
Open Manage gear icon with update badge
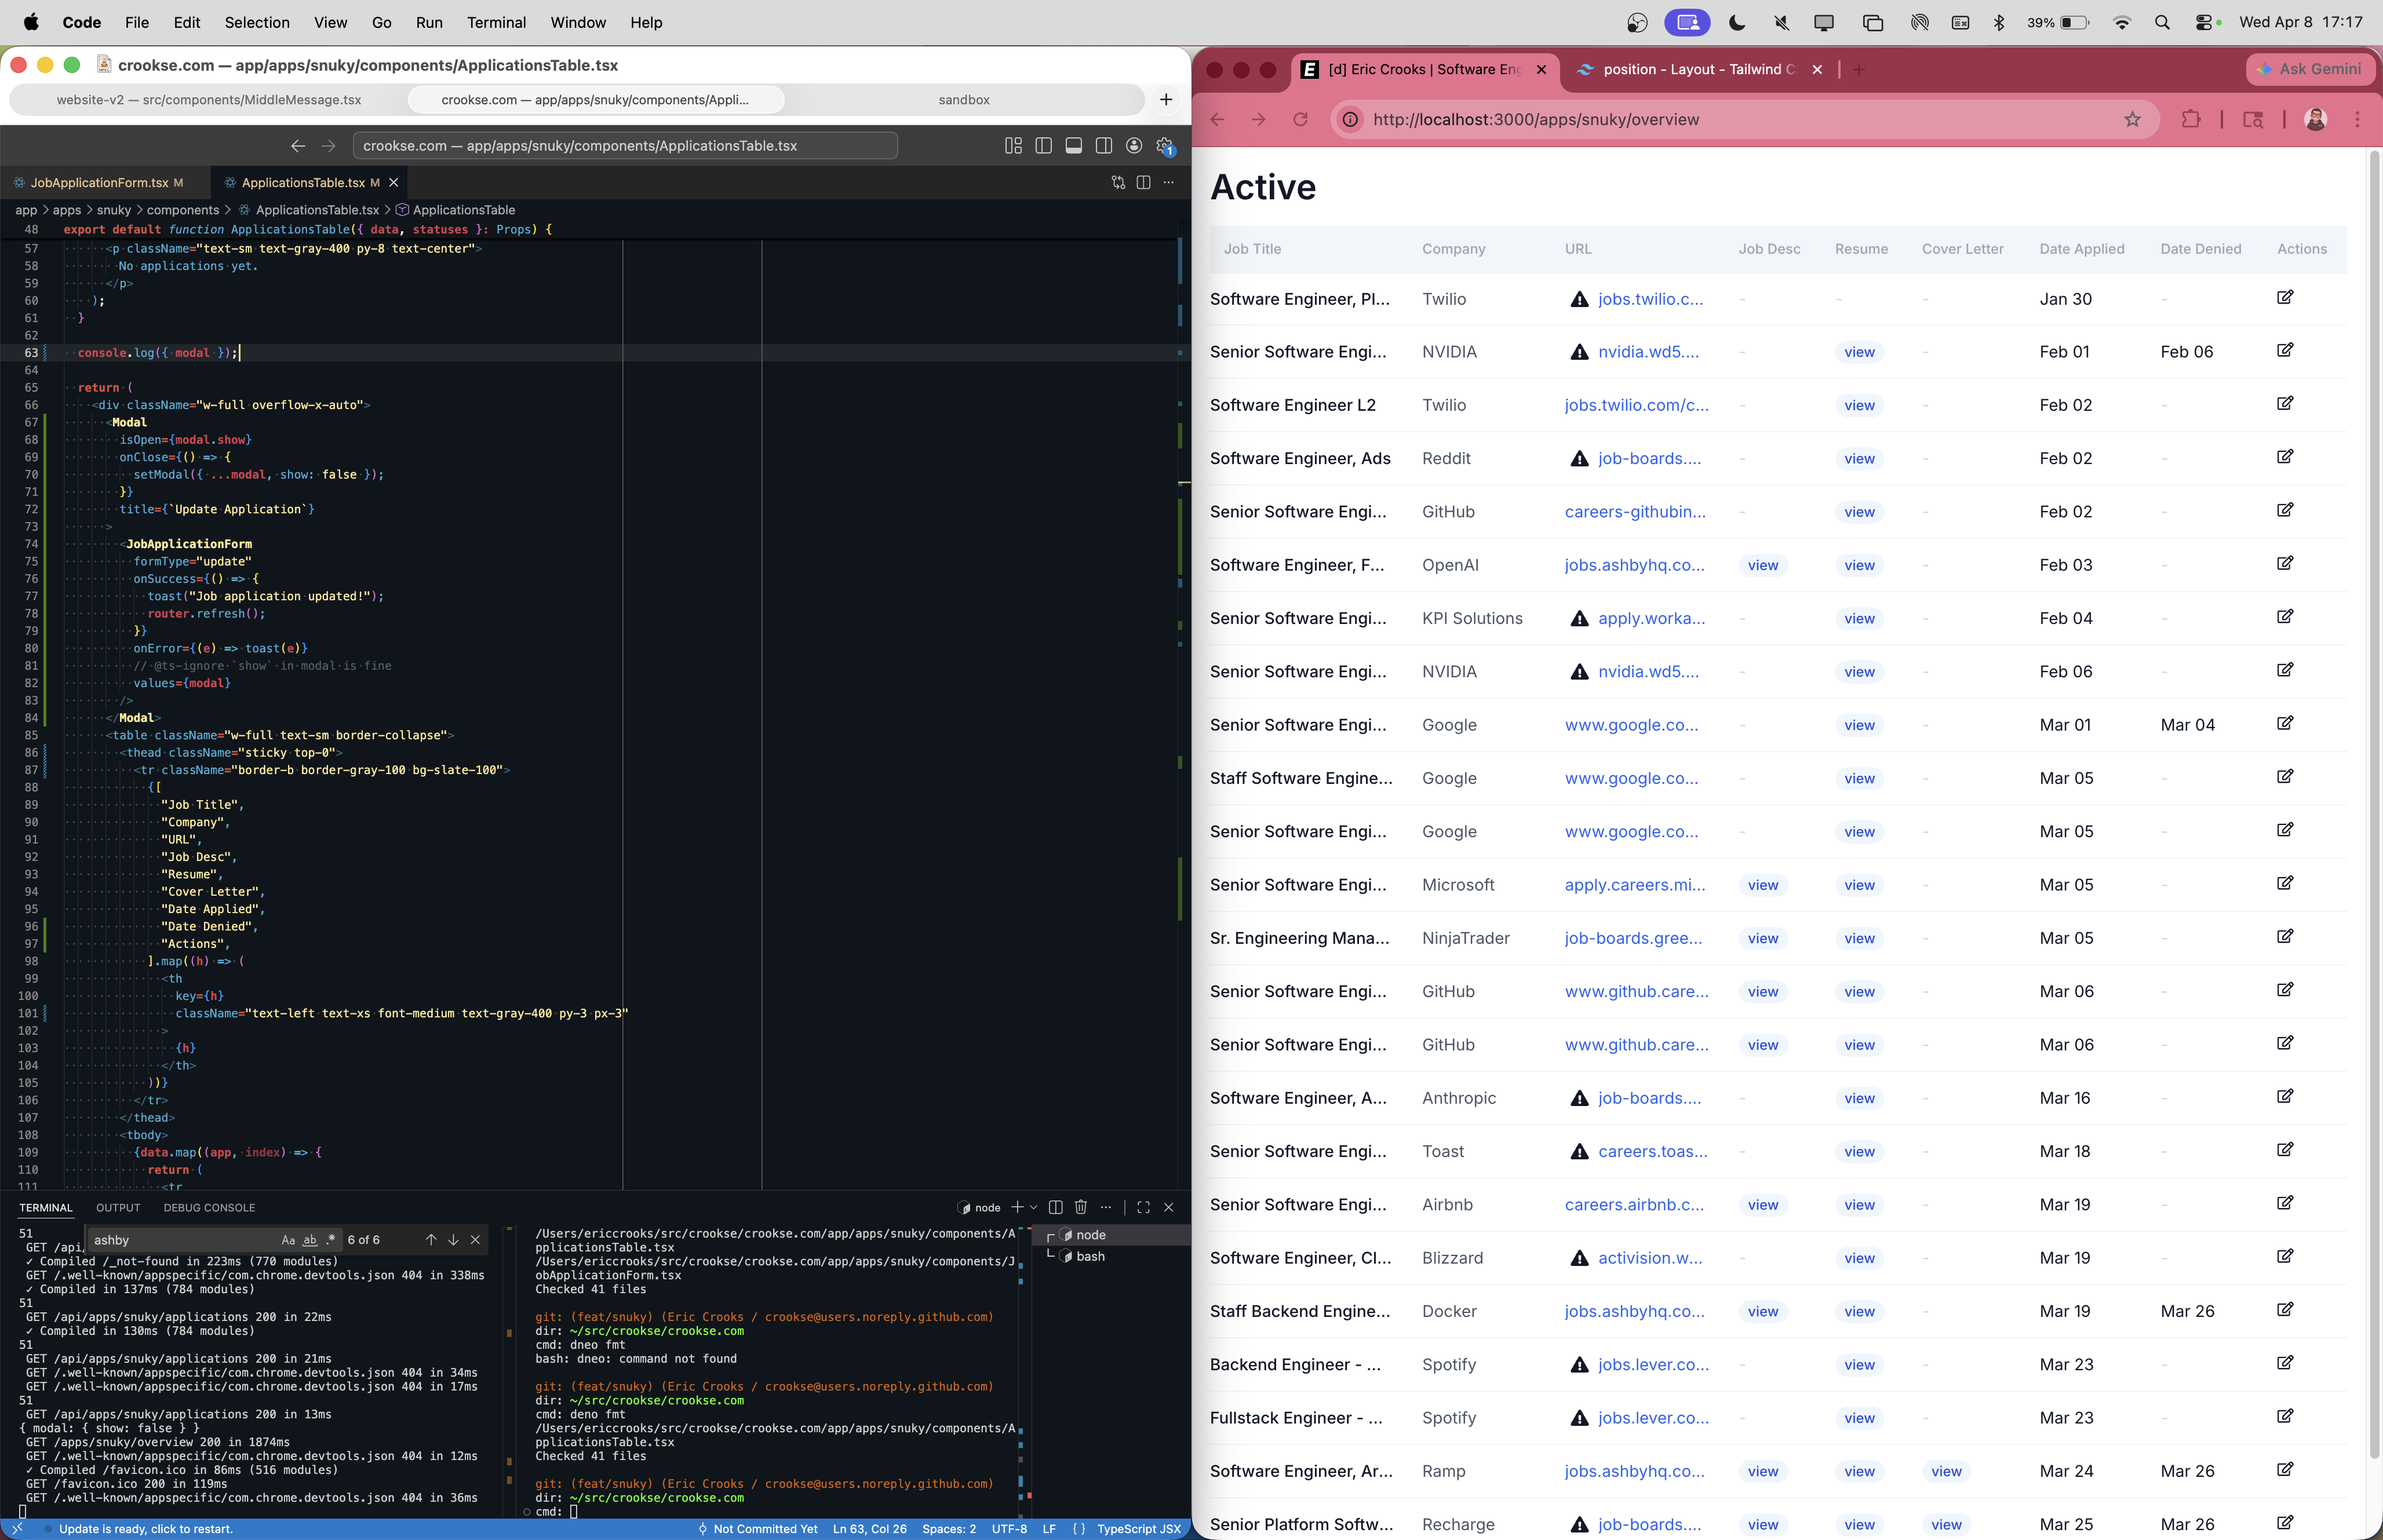(x=1164, y=146)
